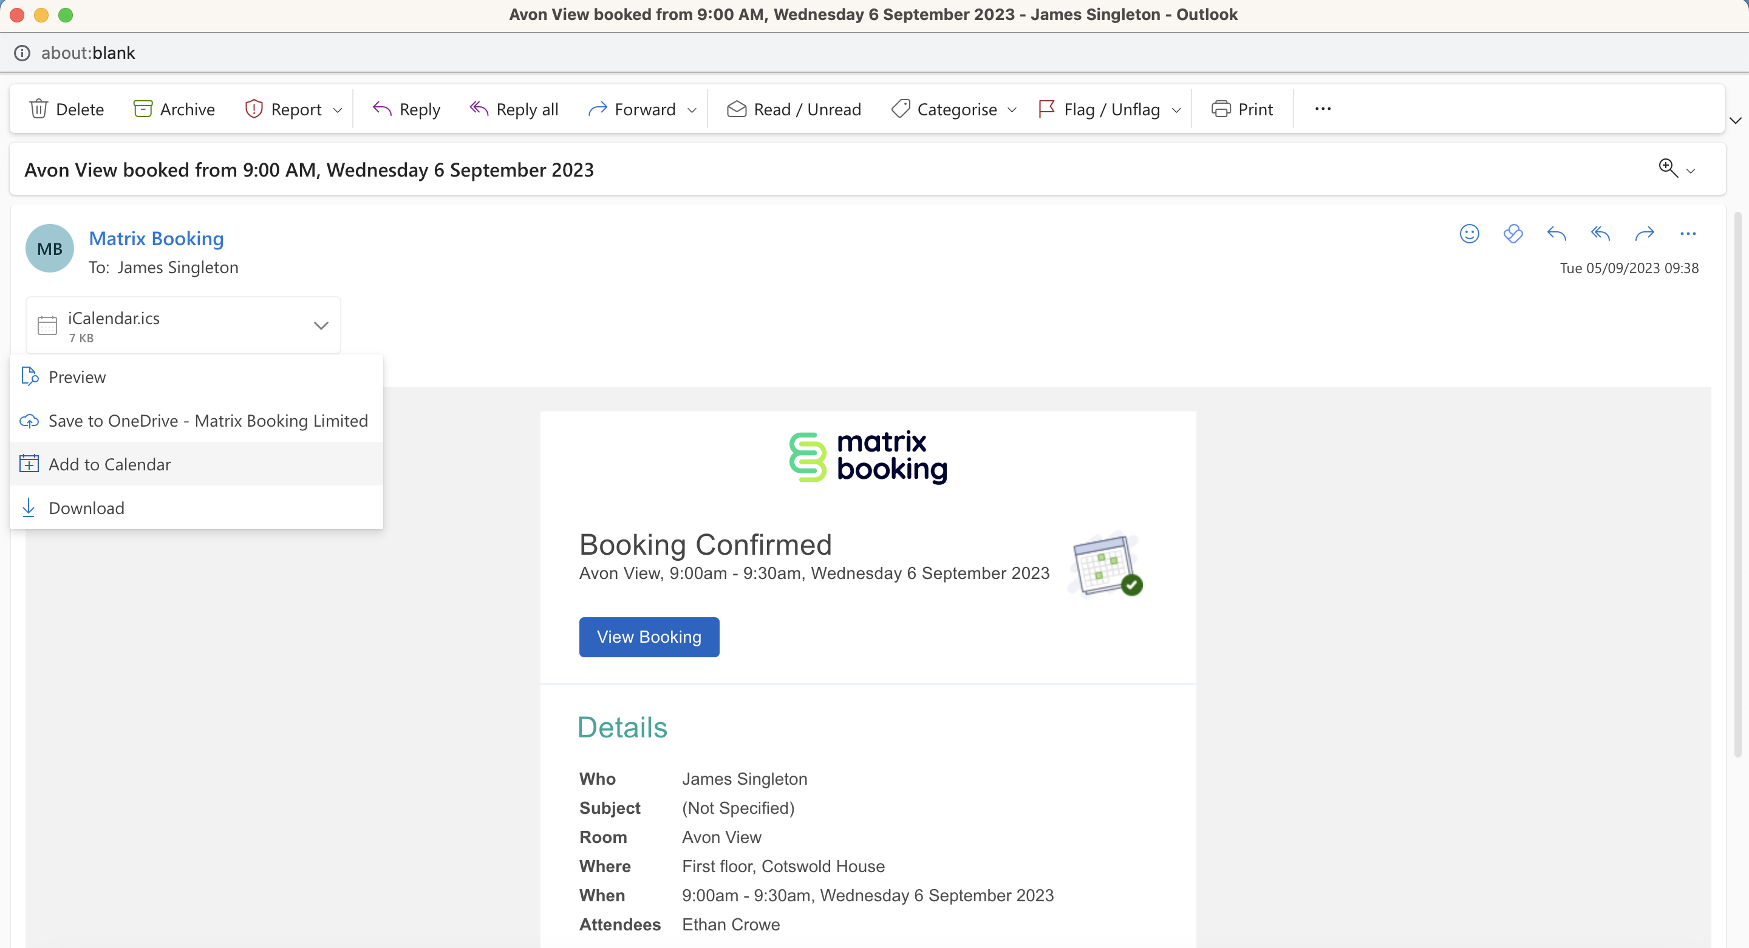Expand the Report dropdown arrow
The image size is (1749, 948).
coord(338,110)
